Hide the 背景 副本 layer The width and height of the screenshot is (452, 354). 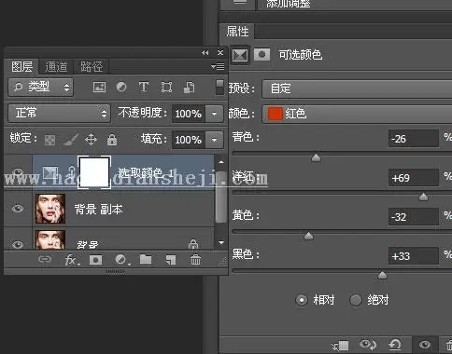point(18,209)
